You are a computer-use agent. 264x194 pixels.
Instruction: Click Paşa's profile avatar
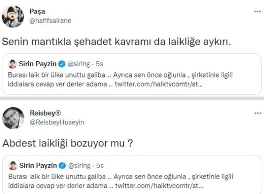click(x=13, y=16)
